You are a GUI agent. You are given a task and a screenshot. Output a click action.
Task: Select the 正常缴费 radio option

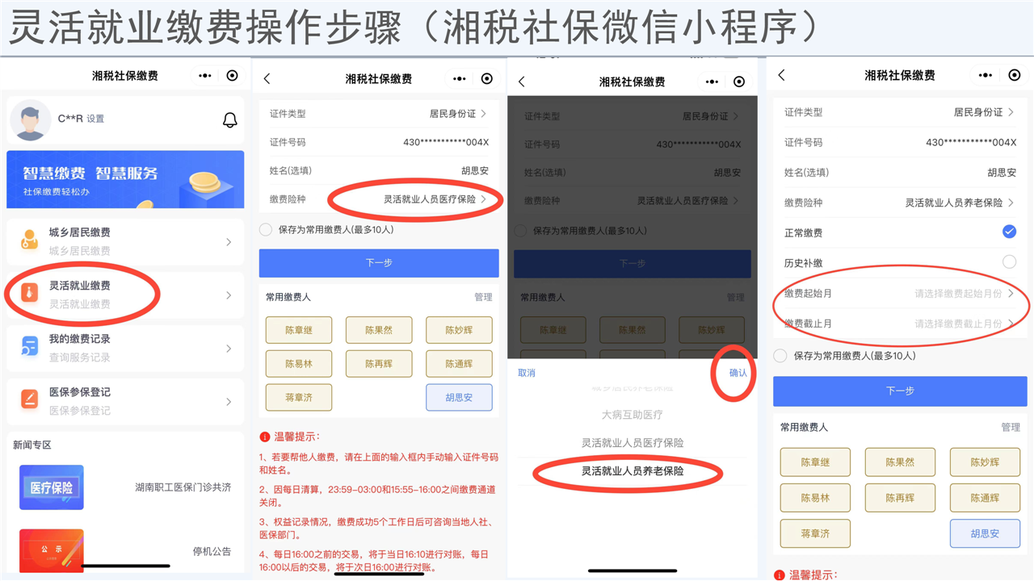tap(1008, 232)
